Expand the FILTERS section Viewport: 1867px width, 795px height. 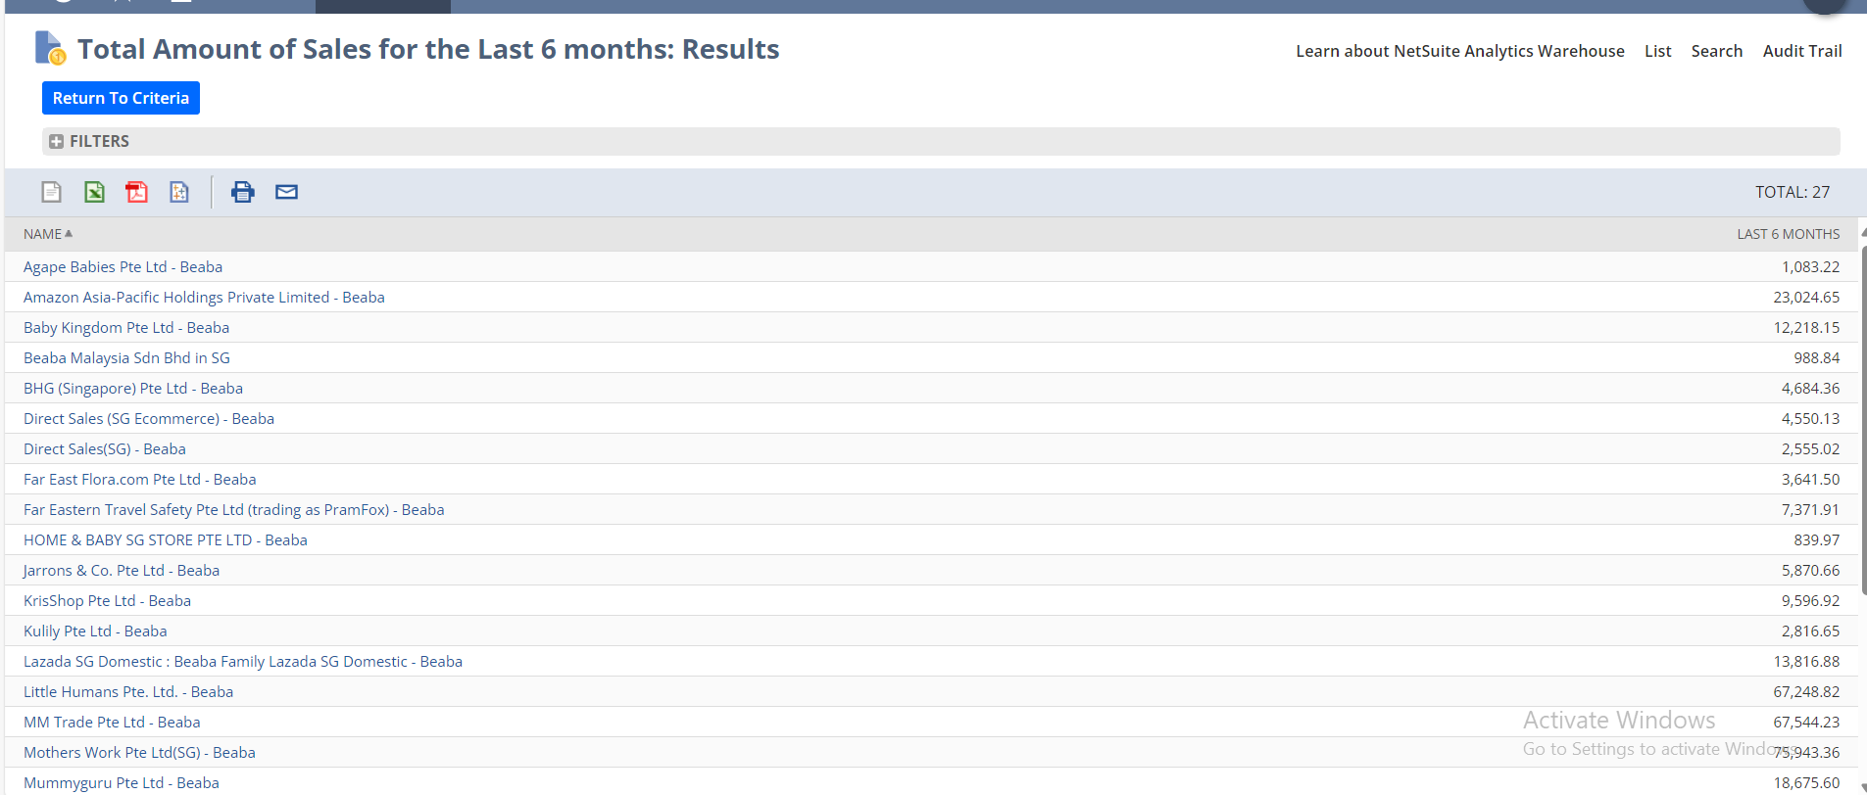click(x=57, y=142)
